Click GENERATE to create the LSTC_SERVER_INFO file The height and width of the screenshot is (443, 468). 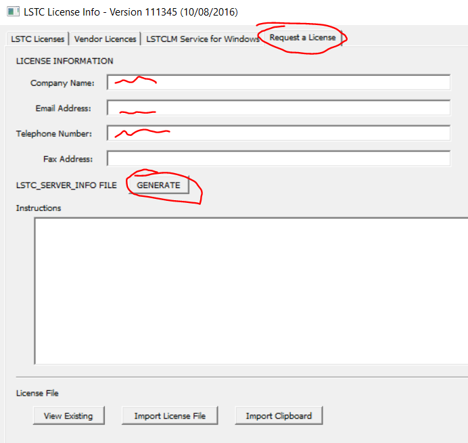click(x=158, y=185)
